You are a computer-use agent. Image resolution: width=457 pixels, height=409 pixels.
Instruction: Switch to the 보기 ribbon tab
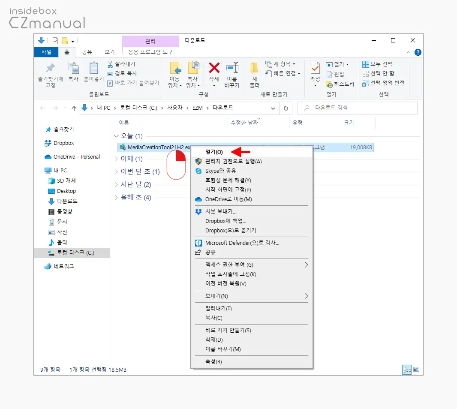pyautogui.click(x=110, y=52)
